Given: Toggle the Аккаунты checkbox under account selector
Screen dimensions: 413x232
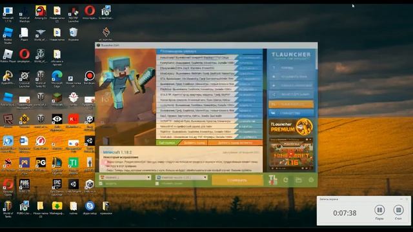Looking at the screenshot, I should click(x=101, y=183).
